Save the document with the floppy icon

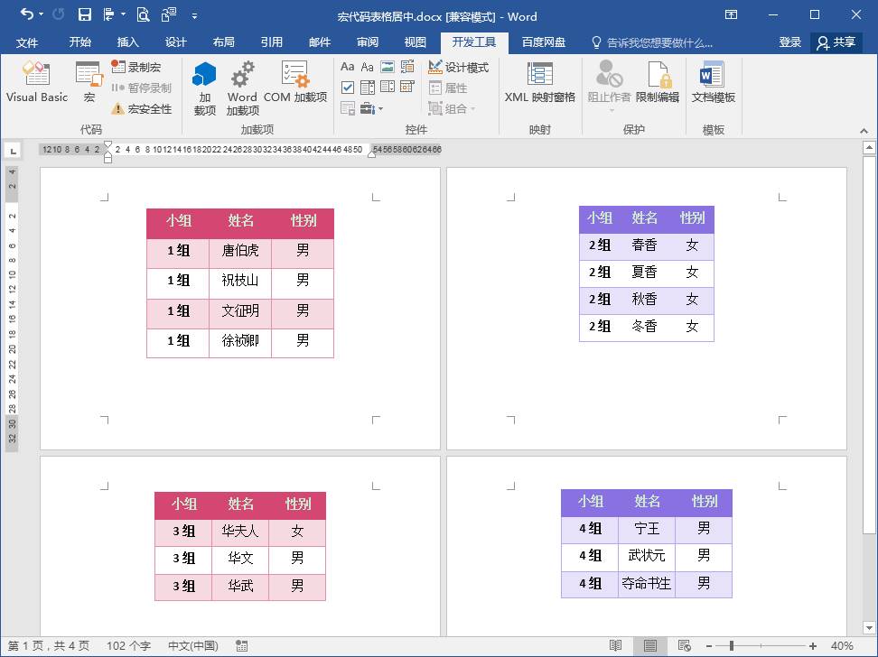coord(84,14)
